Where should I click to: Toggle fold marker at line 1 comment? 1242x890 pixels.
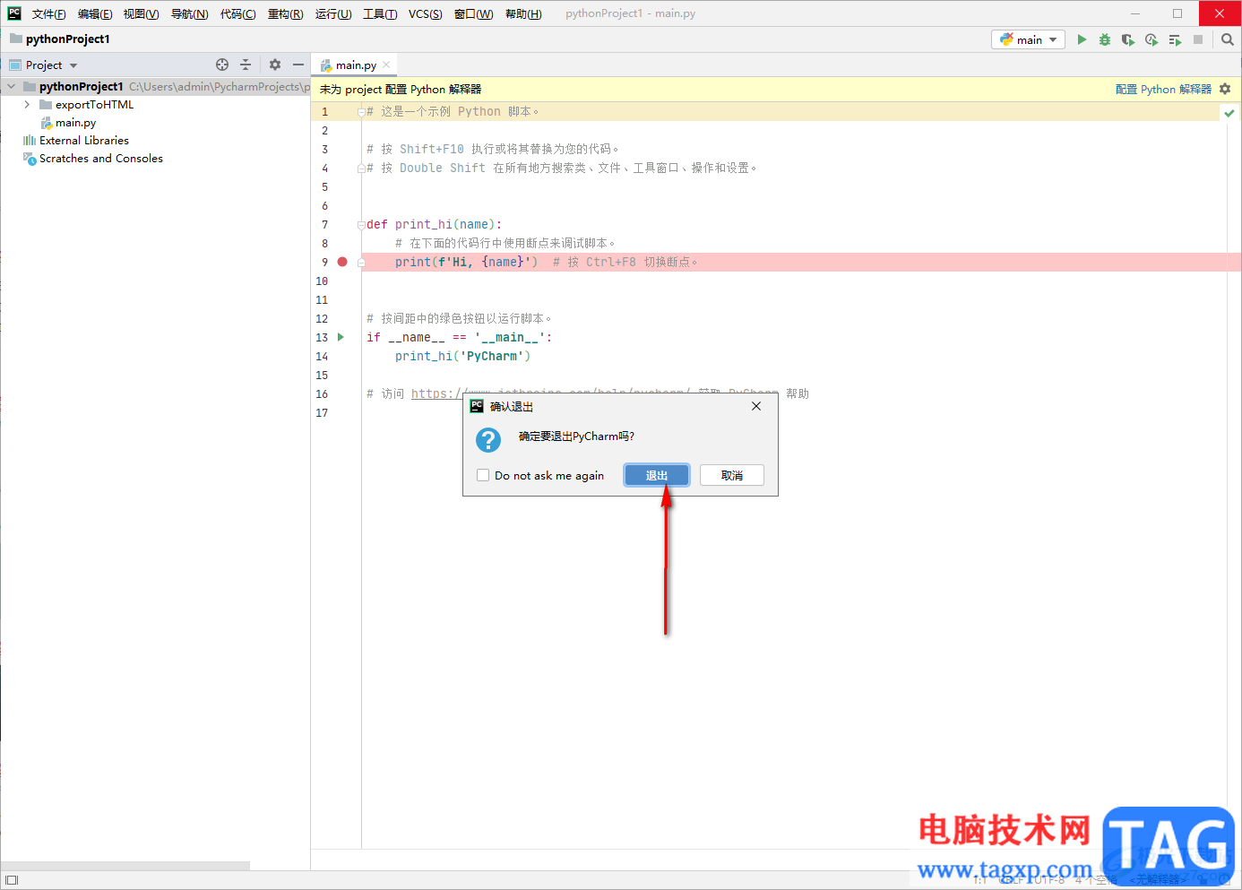pyautogui.click(x=361, y=112)
